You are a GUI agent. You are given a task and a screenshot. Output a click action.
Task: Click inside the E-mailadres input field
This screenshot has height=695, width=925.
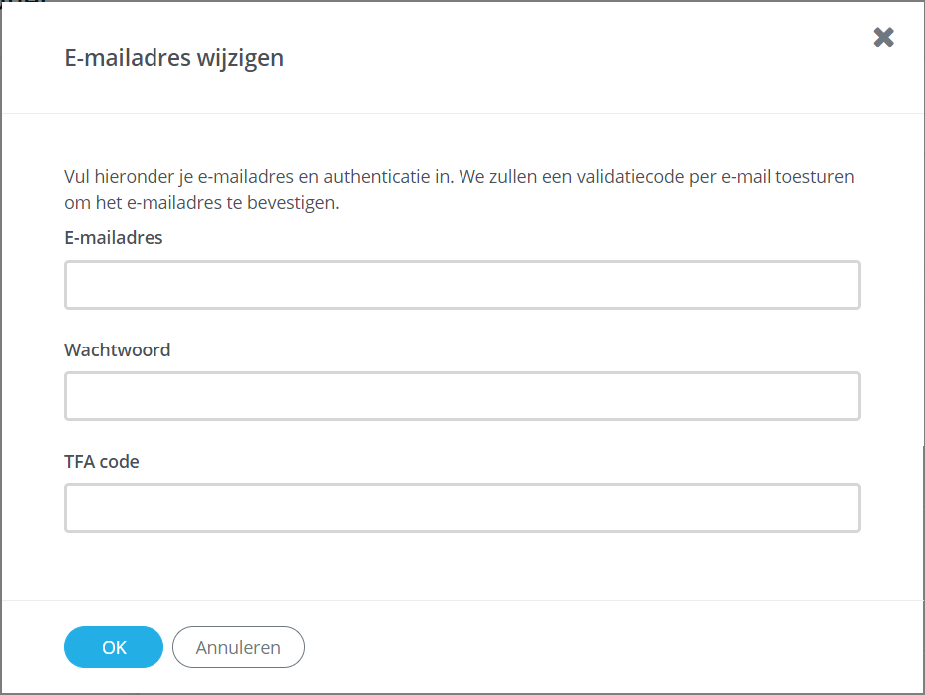pyautogui.click(x=462, y=284)
